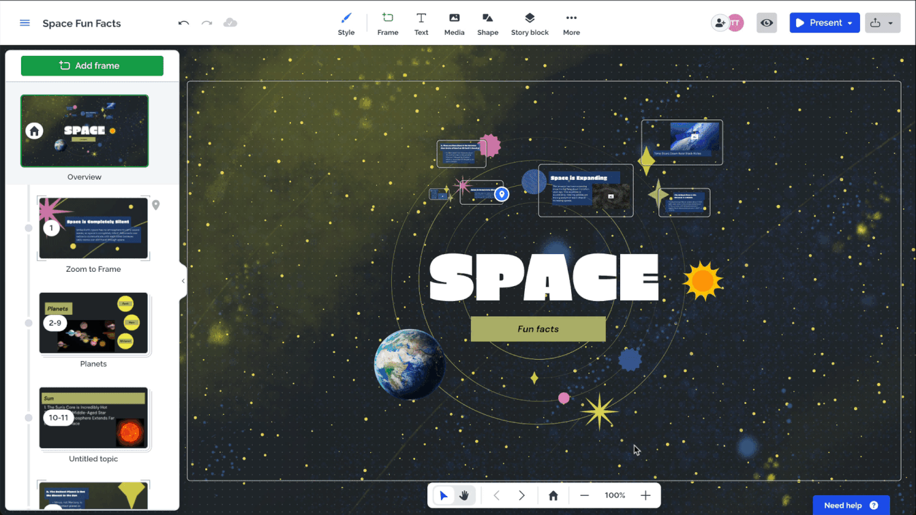Open the Space is Expanding frame
Image resolution: width=916 pixels, height=515 pixels.
pyautogui.click(x=585, y=190)
